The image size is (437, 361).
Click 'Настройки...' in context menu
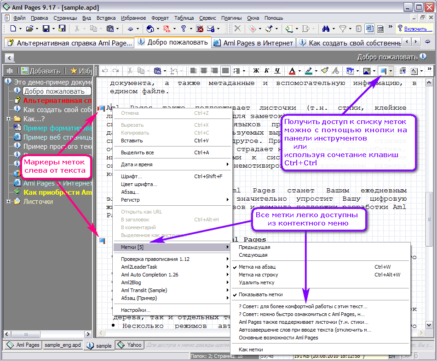173,310
